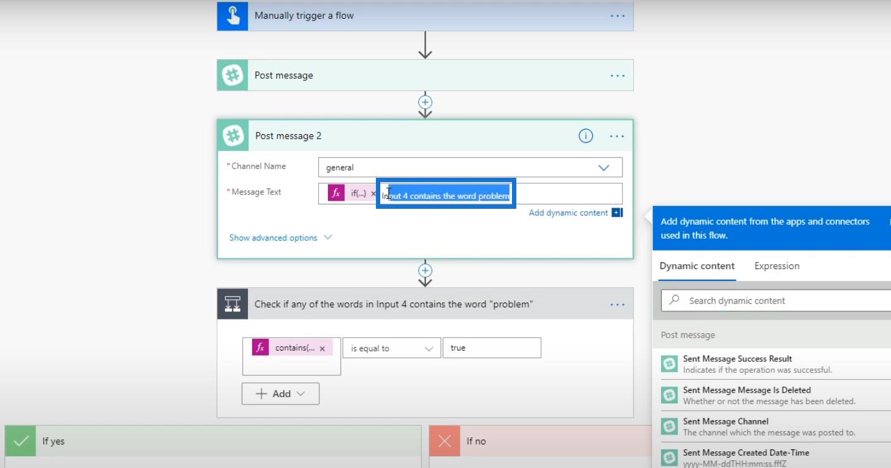891x468 pixels.
Task: Click icon of Sent Message Channel
Action: (x=669, y=426)
